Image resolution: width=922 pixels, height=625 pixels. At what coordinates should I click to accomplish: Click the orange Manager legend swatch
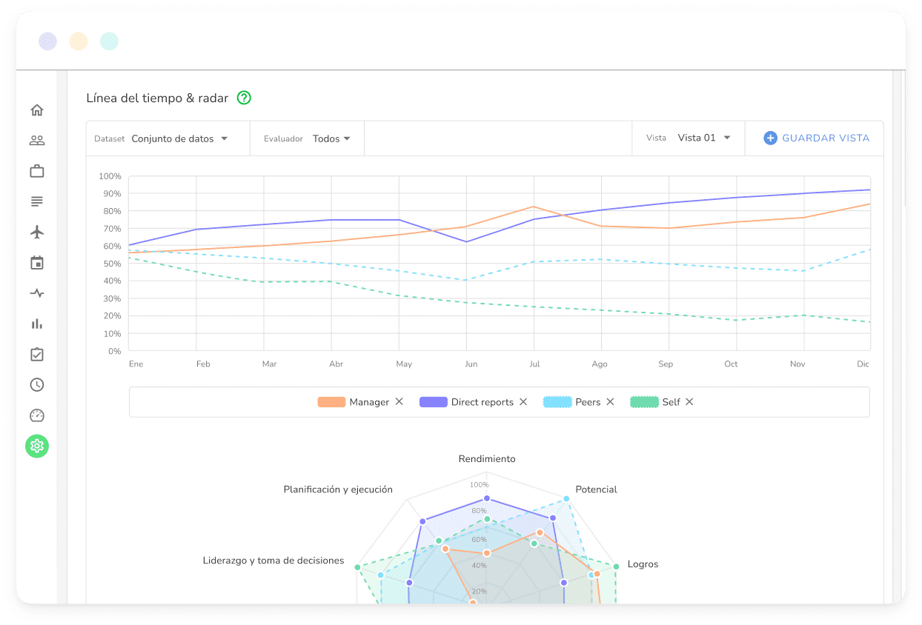332,402
